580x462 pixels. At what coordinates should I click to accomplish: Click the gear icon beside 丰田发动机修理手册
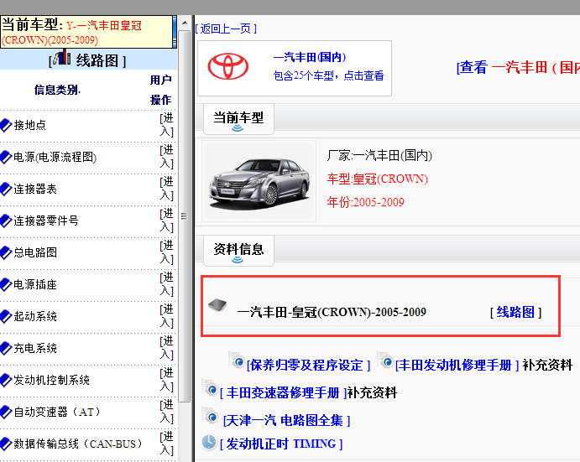pyautogui.click(x=385, y=361)
